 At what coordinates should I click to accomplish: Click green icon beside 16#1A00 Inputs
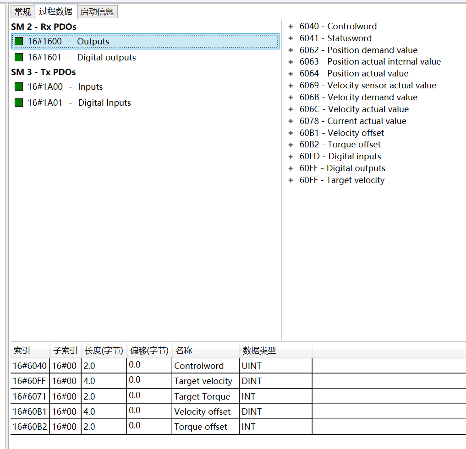(19, 87)
